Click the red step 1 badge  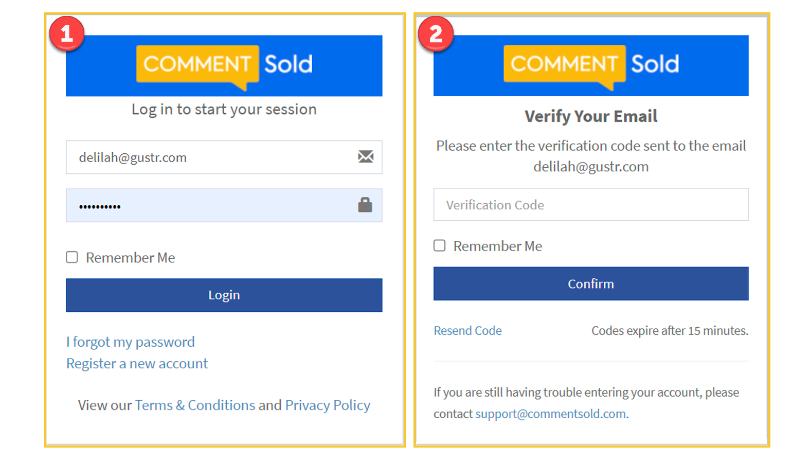(67, 34)
